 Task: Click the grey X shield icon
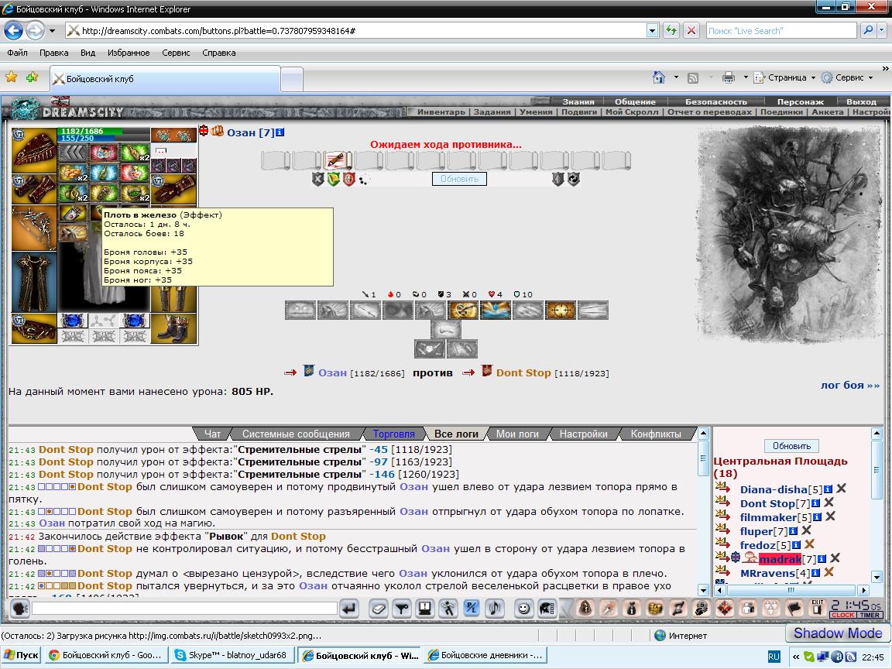pos(318,179)
